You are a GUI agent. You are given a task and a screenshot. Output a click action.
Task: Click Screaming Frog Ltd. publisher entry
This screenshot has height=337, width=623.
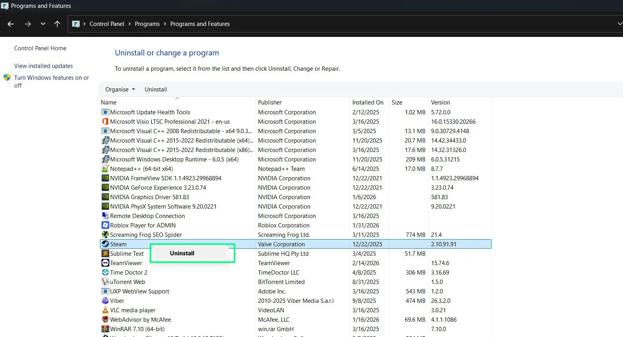click(x=284, y=234)
